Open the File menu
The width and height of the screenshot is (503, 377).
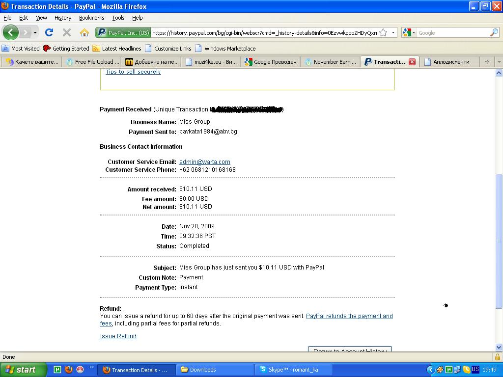click(x=7, y=18)
